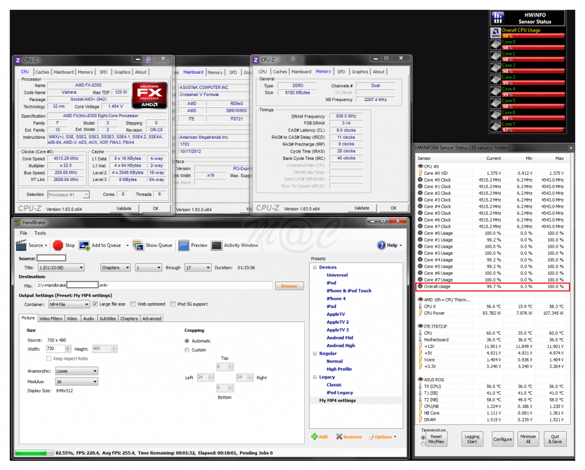
Task: Open HWiNFO Configure settings
Action: [x=502, y=439]
